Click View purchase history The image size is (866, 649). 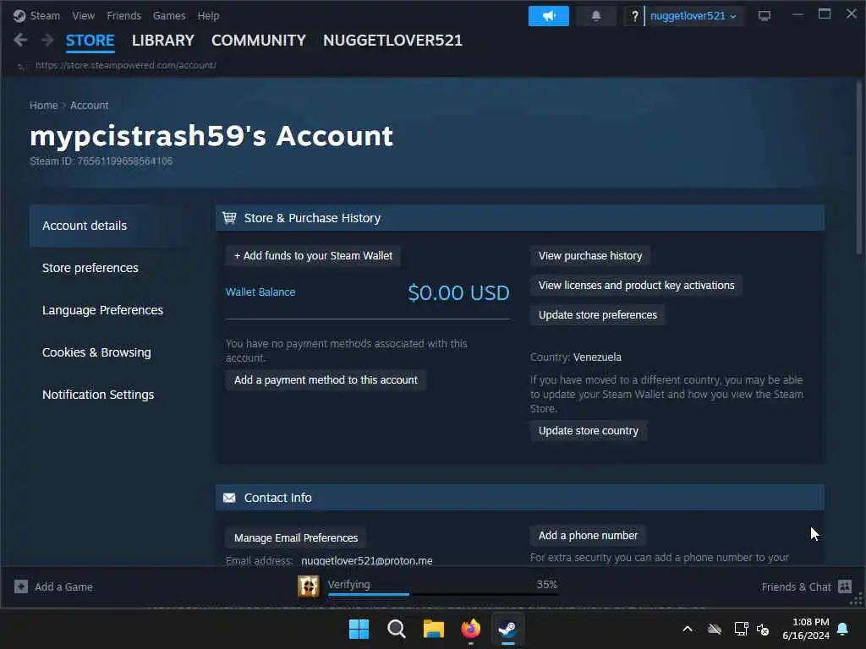pos(590,256)
